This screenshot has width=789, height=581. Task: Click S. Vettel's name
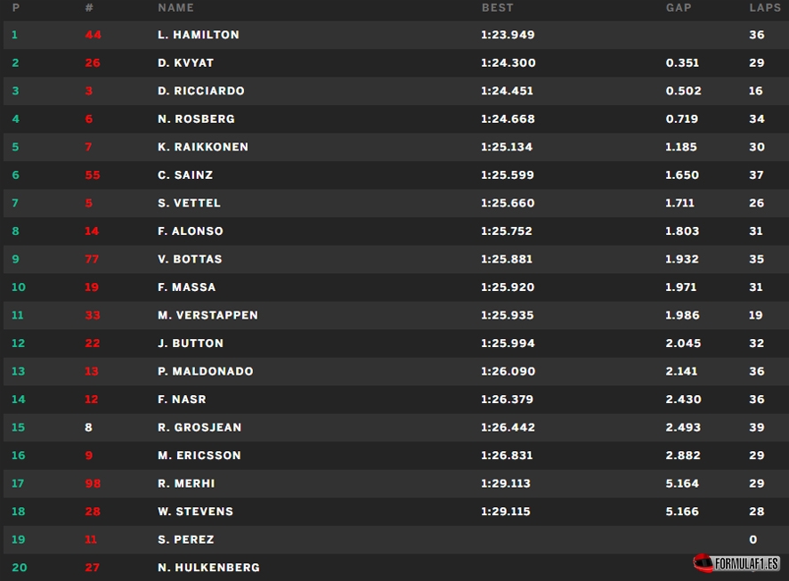[189, 203]
